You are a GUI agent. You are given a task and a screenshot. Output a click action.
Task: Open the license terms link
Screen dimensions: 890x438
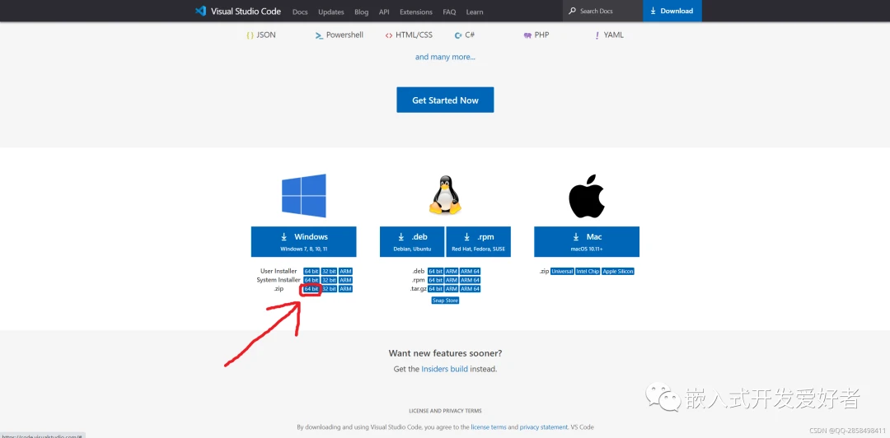pyautogui.click(x=488, y=427)
